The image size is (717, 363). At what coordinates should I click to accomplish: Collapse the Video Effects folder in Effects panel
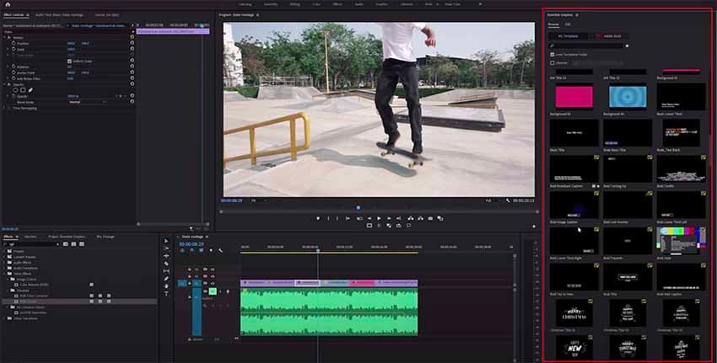(x=5, y=275)
